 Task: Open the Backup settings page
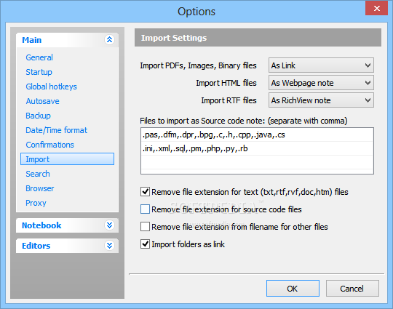(38, 116)
